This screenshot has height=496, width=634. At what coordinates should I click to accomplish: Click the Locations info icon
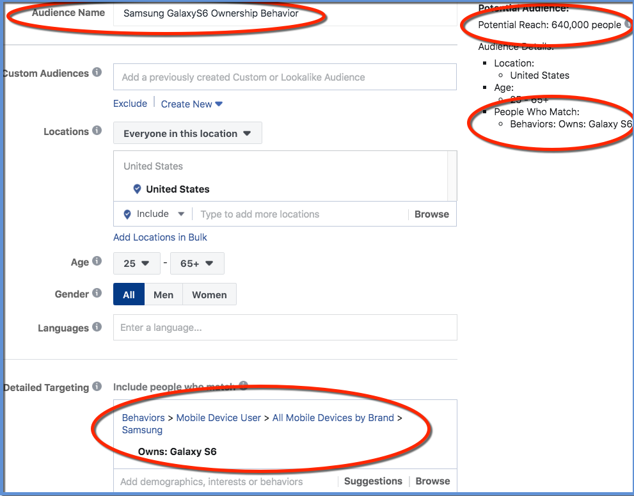pos(97,131)
